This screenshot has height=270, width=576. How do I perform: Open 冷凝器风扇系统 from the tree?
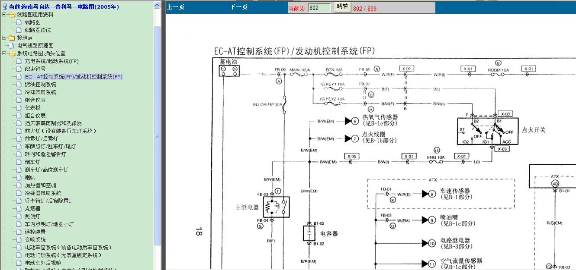click(43, 193)
